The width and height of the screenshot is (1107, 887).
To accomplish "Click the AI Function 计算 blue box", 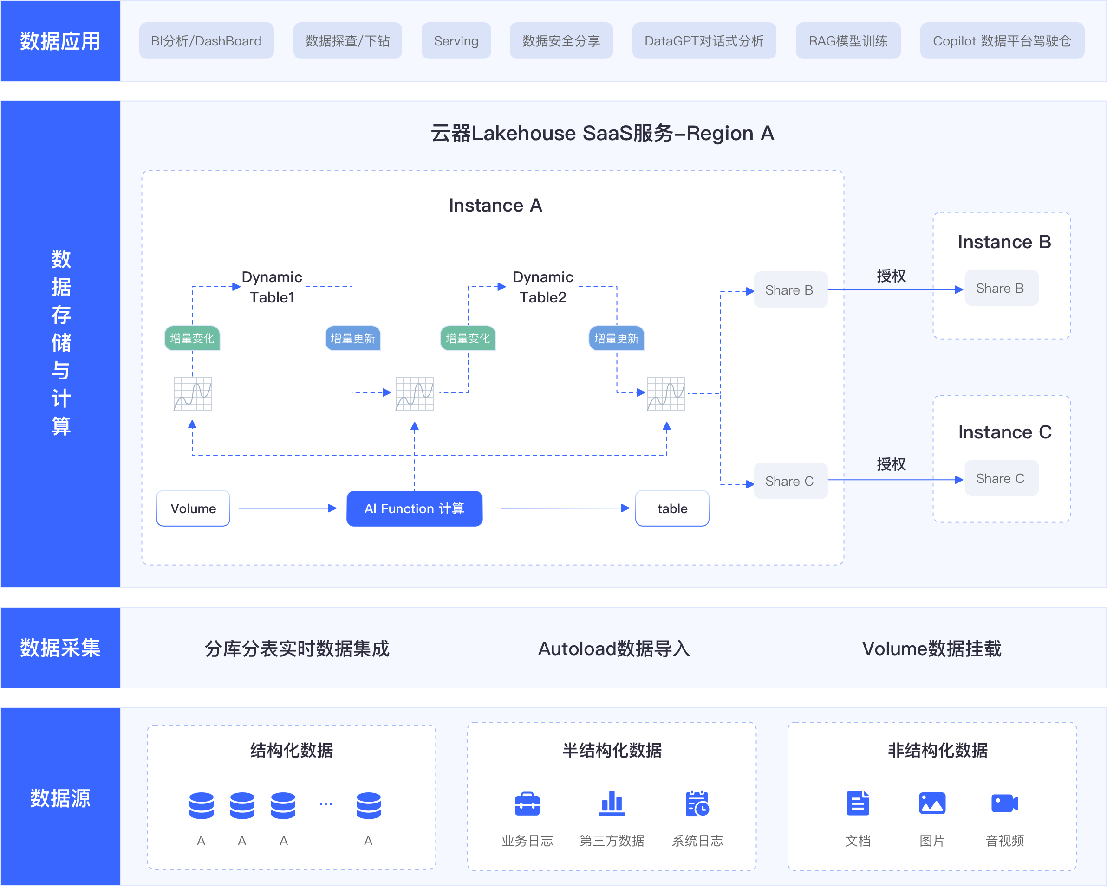I will click(414, 508).
